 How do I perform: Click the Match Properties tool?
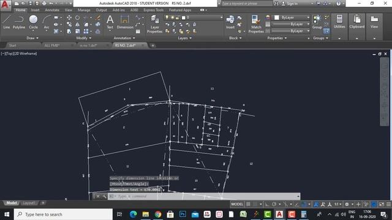click(256, 24)
